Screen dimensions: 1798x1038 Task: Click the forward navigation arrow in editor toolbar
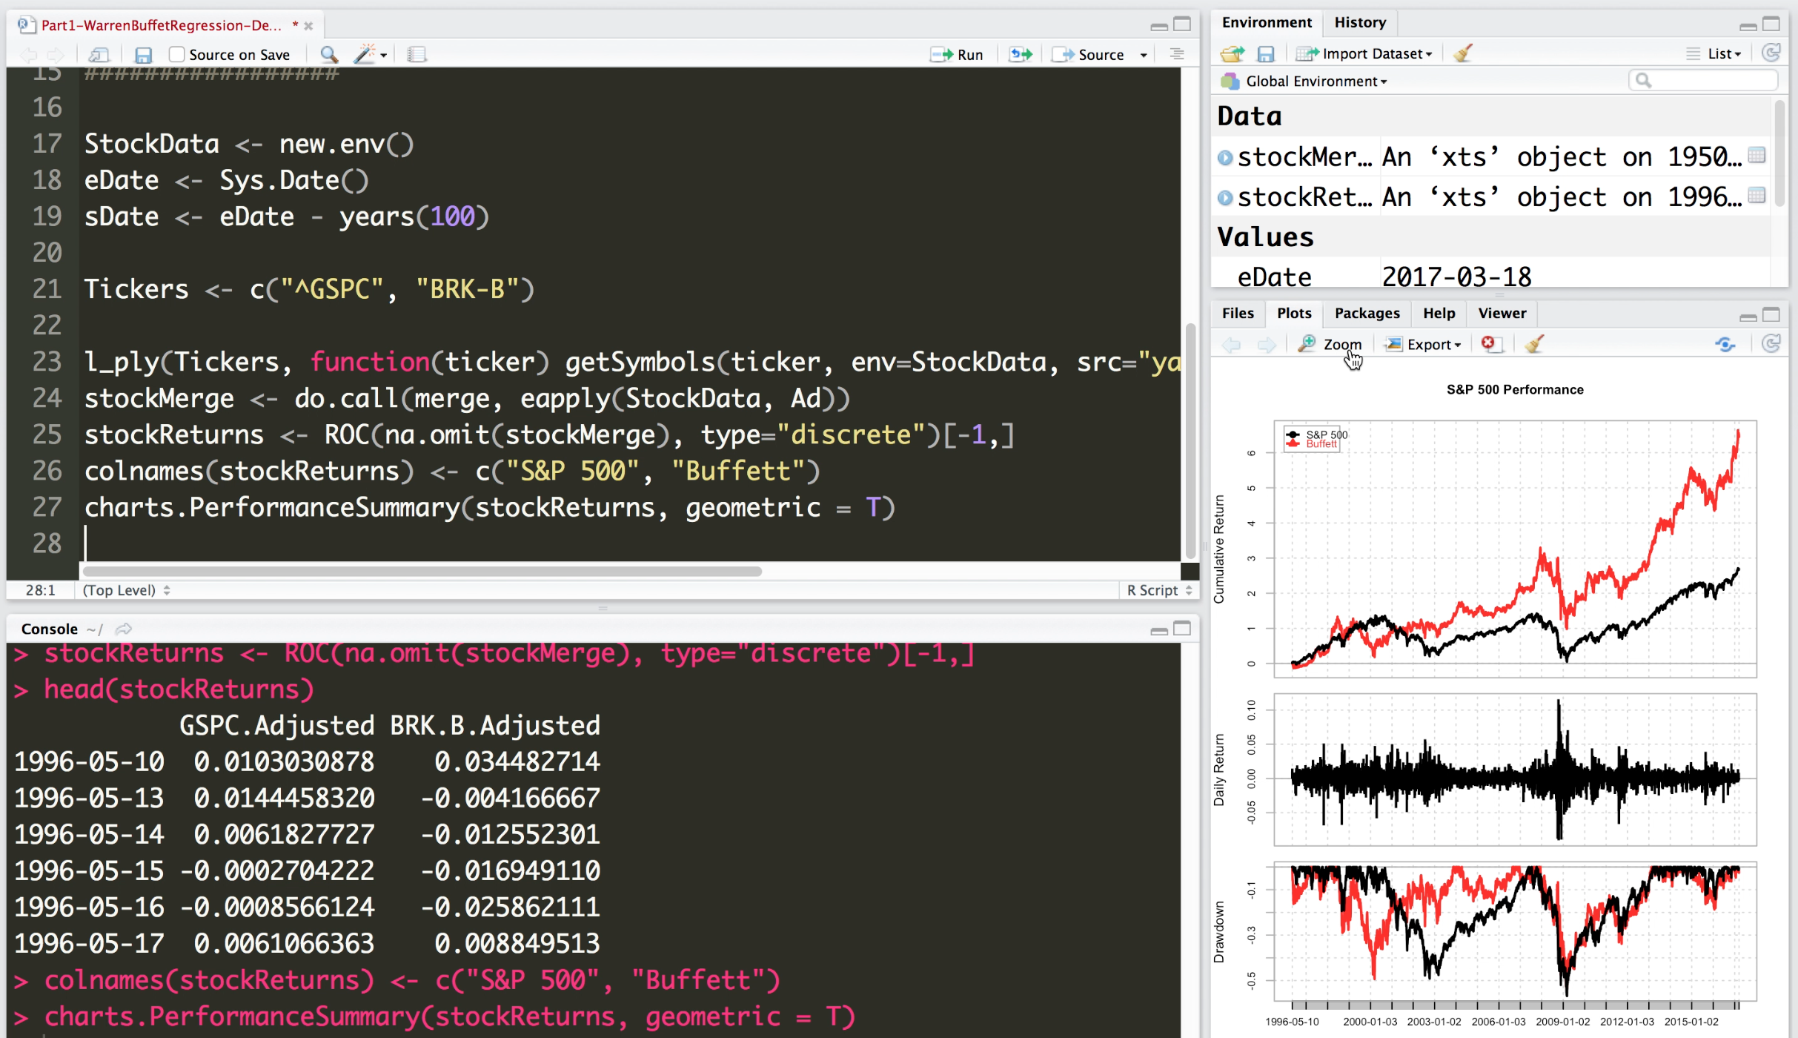click(56, 55)
